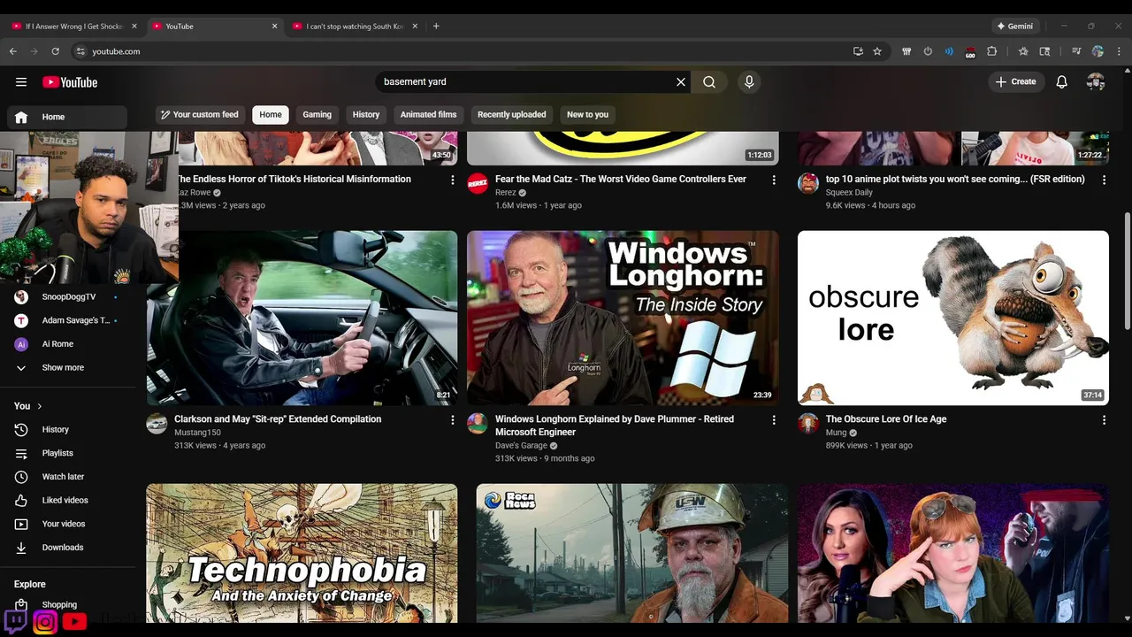Open Dave's Garage channel link
1132x637 pixels.
[x=521, y=446]
